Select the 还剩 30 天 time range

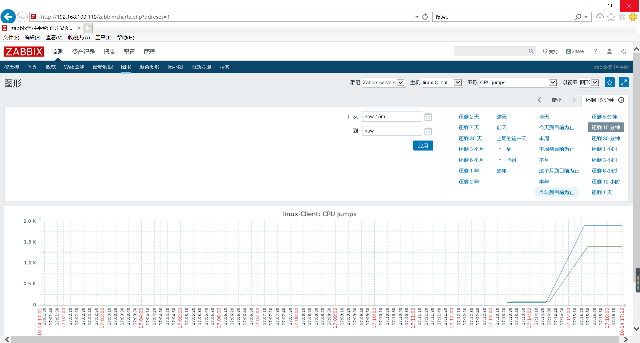click(x=470, y=138)
